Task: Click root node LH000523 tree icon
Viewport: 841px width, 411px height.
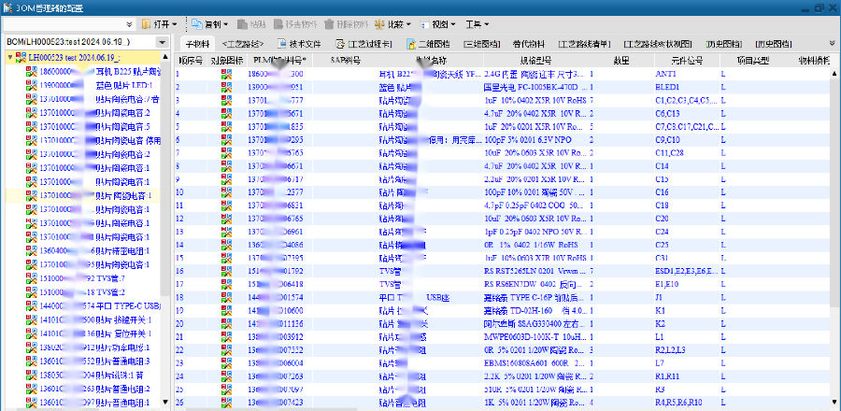Action: click(x=21, y=57)
